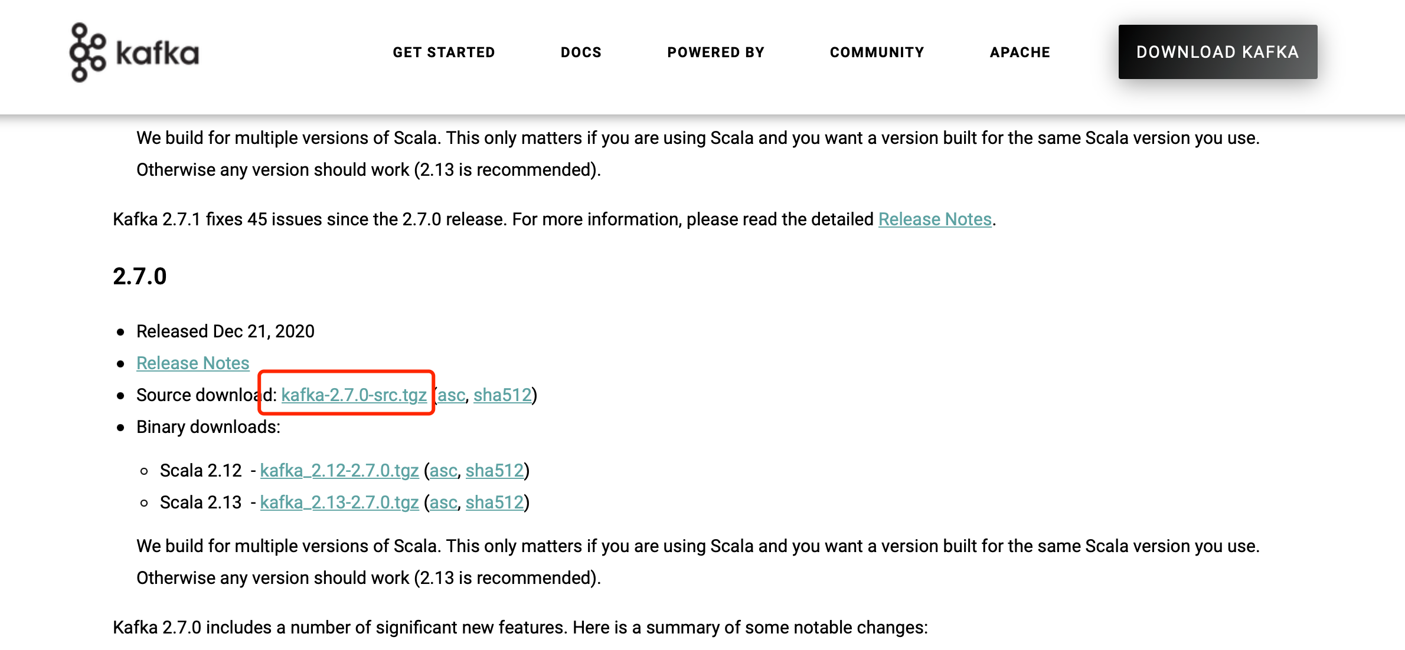Open sha512 checksum for Scala 2.13 binary
Screen dimensions: 1405x650
(495, 503)
